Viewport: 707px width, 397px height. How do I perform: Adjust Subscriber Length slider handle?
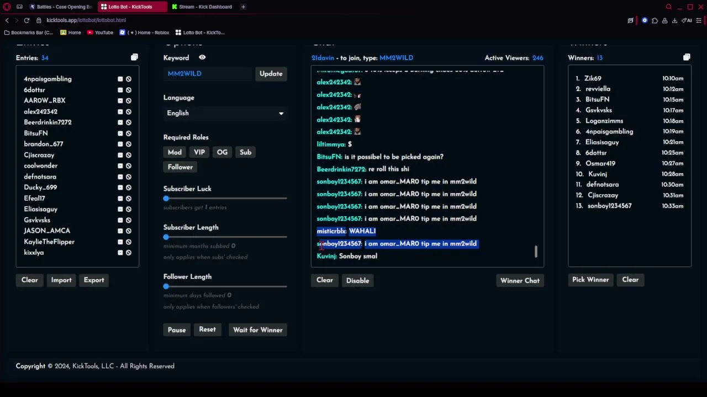[x=166, y=237]
